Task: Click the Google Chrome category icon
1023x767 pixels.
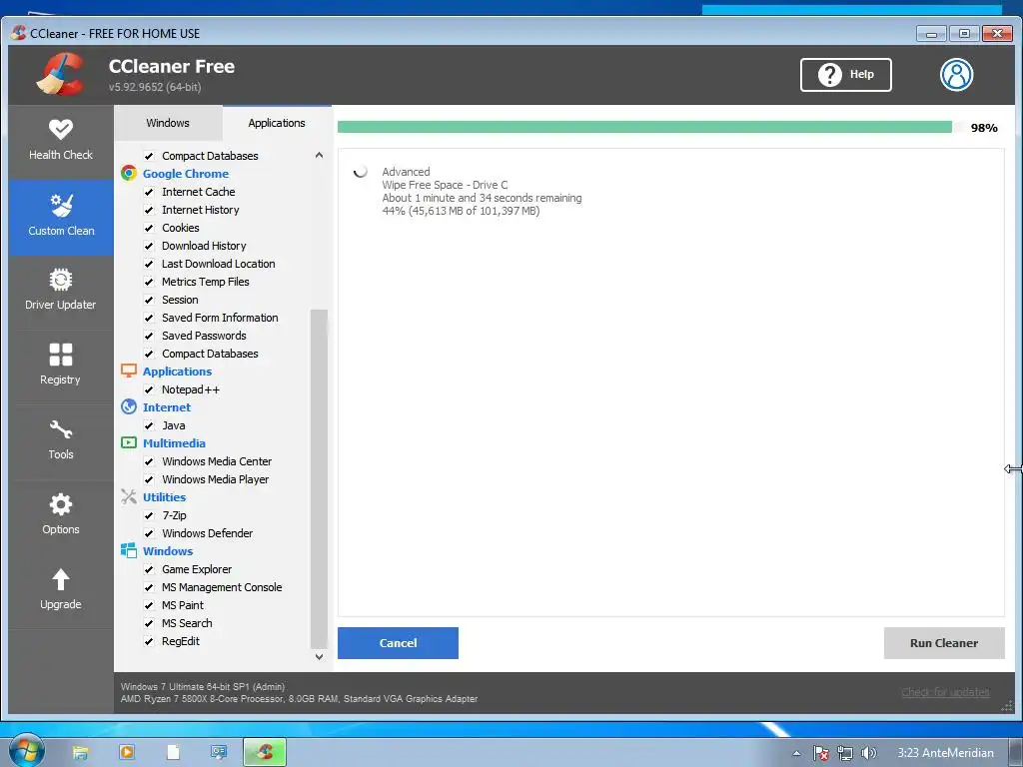Action: tap(129, 173)
